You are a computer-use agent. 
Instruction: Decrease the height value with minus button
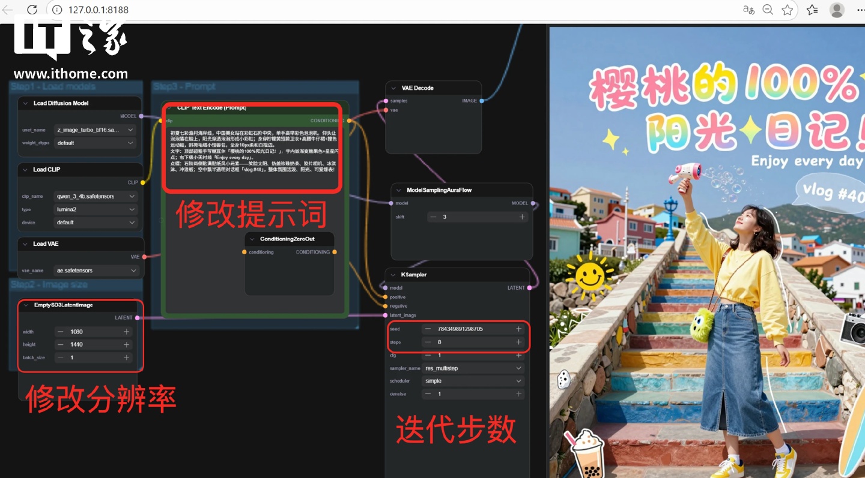coord(60,345)
